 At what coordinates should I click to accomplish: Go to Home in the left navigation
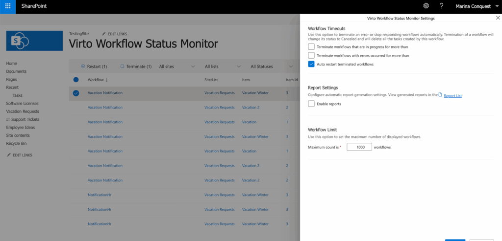coord(12,64)
